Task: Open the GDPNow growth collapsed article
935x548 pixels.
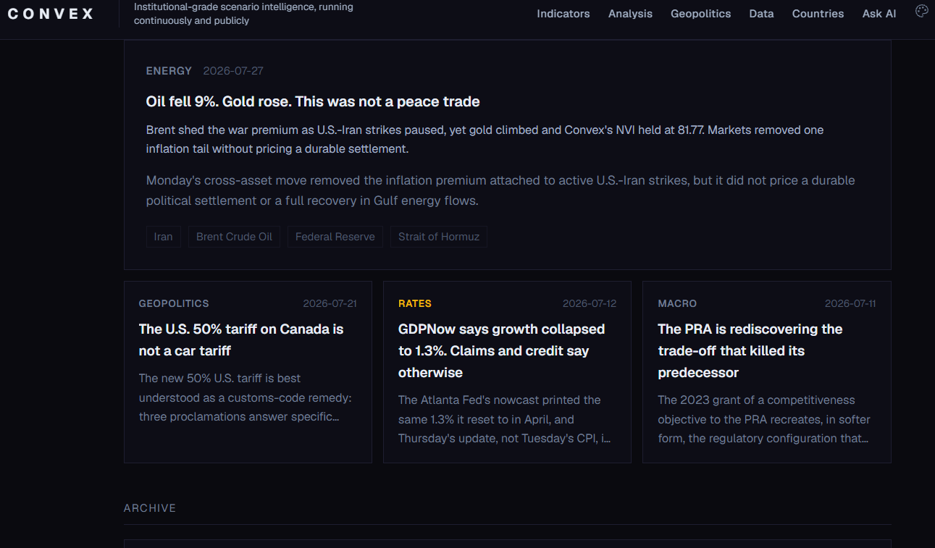Action: 501,350
